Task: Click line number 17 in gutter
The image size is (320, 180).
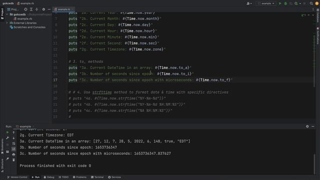Action: (x=55, y=80)
